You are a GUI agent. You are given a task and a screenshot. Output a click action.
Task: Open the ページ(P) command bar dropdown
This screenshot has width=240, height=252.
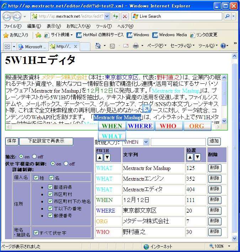pyautogui.click(x=157, y=46)
